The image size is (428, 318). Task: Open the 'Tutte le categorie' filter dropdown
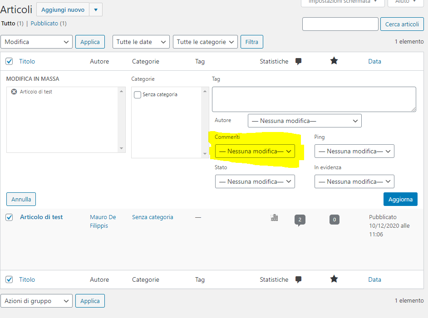(205, 42)
